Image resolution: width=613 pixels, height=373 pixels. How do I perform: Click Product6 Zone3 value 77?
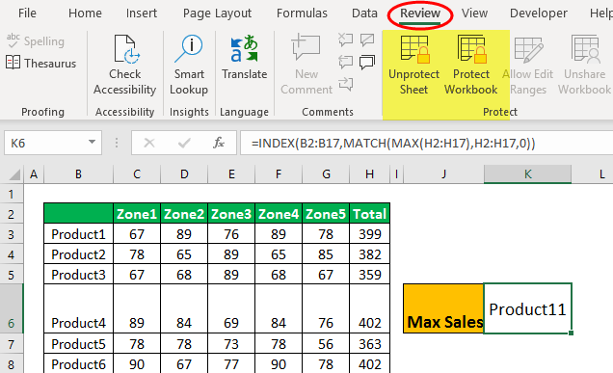point(231,364)
